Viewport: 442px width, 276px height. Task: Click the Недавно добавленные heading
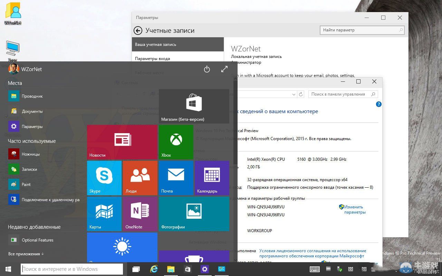pos(34,227)
